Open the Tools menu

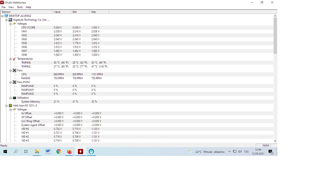click(20, 7)
